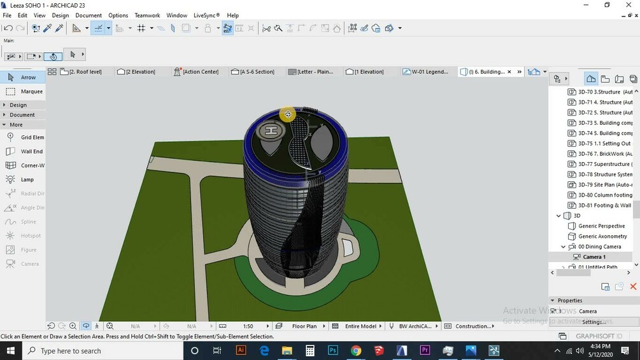Image resolution: width=640 pixels, height=360 pixels.
Task: Open the Design menu
Action: (60, 15)
